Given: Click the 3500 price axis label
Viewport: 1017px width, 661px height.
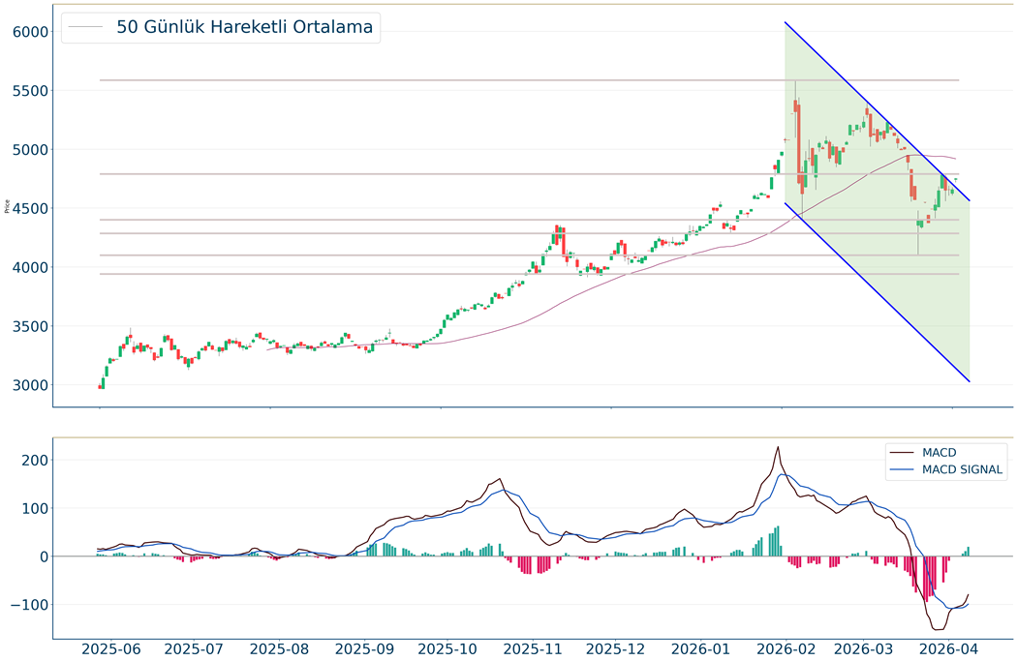Looking at the screenshot, I should pyautogui.click(x=30, y=326).
